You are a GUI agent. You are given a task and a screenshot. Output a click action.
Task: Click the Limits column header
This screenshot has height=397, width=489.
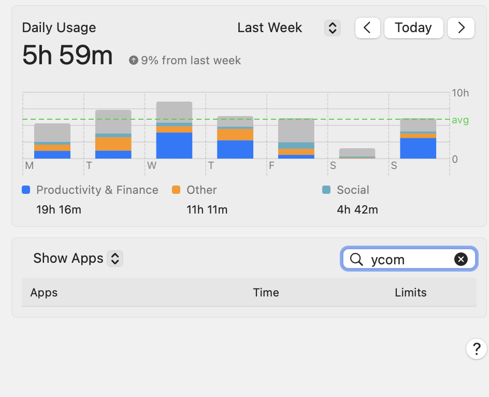(410, 293)
